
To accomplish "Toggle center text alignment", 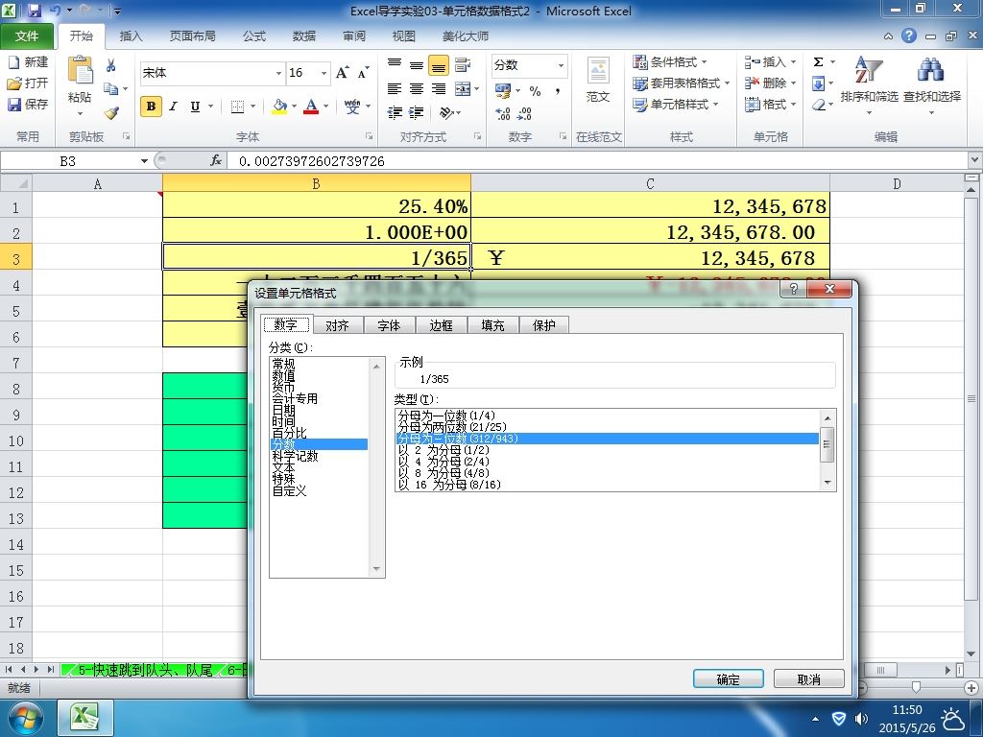I will (x=417, y=89).
